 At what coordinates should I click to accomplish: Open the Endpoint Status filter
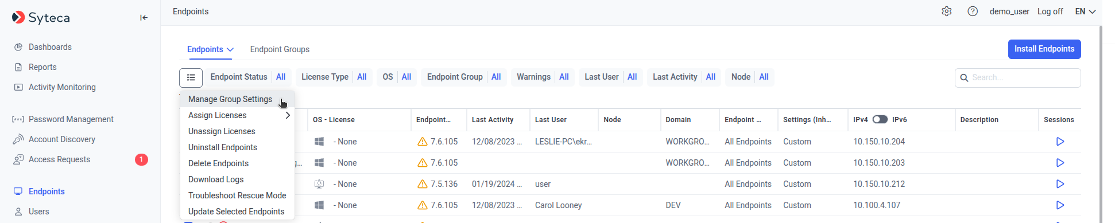(x=248, y=77)
